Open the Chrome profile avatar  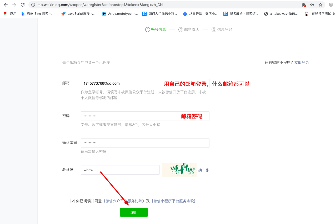tap(331, 4)
